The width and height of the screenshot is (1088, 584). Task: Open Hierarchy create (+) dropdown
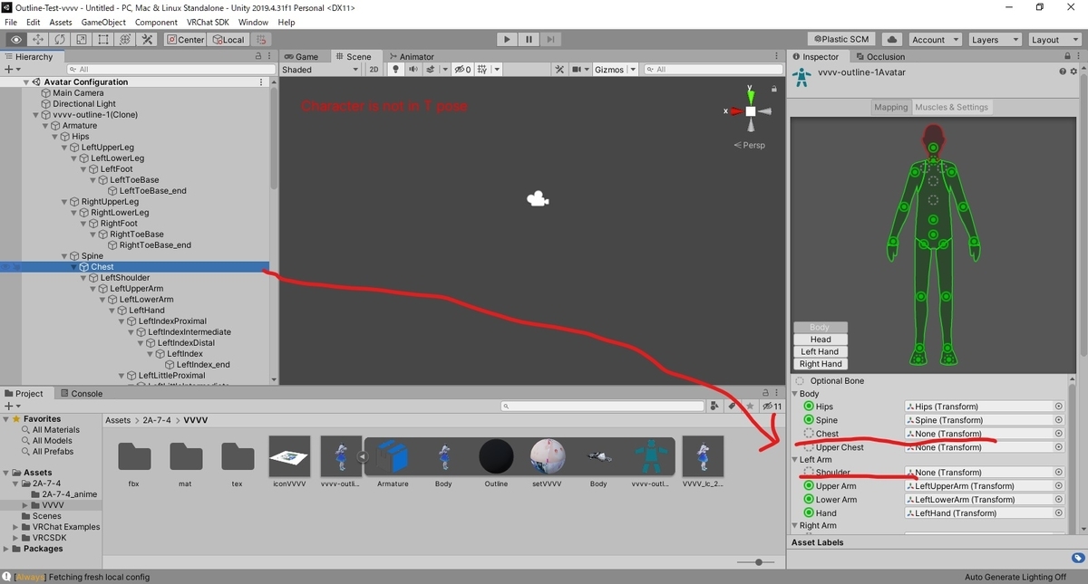point(12,70)
